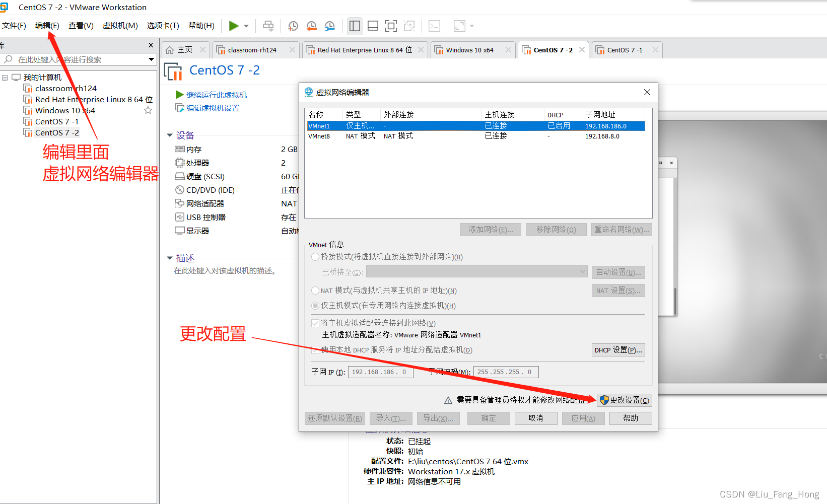Click the 编辑虚拟机设置 link

[x=211, y=108]
